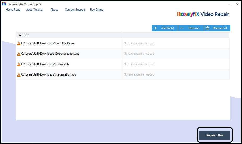Click the Recoveryfix app icon in title bar
Viewport: 242px width, 144px height.
click(4, 4)
